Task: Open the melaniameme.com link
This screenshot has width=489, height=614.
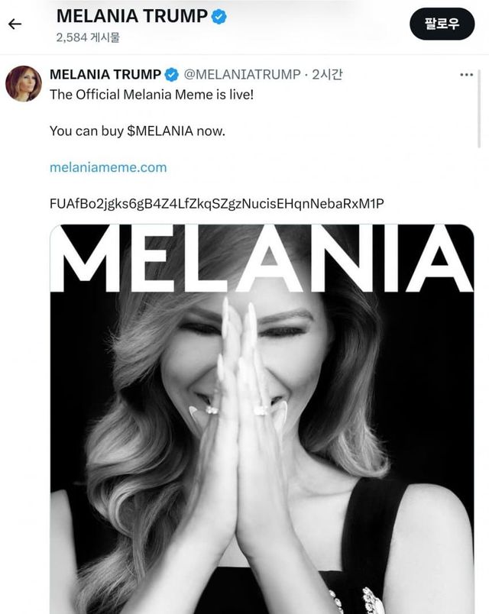Action: [x=108, y=166]
